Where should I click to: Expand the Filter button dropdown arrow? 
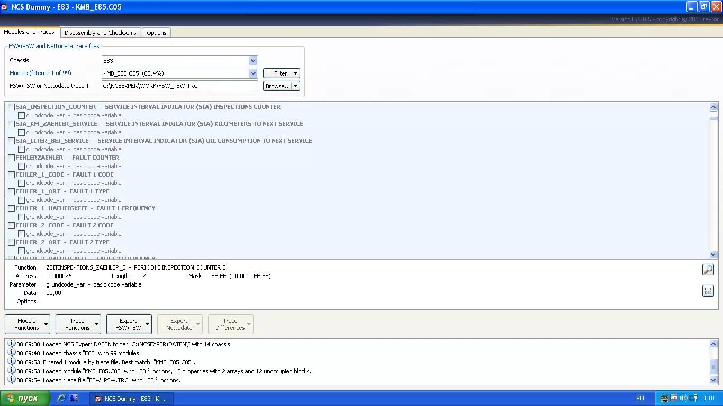(295, 73)
